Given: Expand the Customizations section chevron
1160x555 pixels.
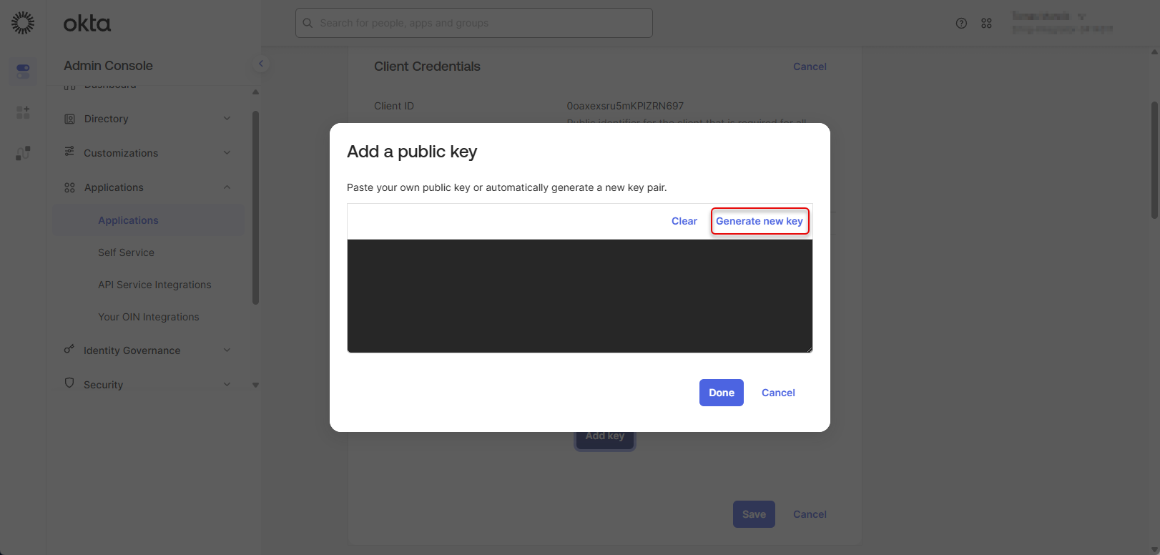Looking at the screenshot, I should point(227,153).
